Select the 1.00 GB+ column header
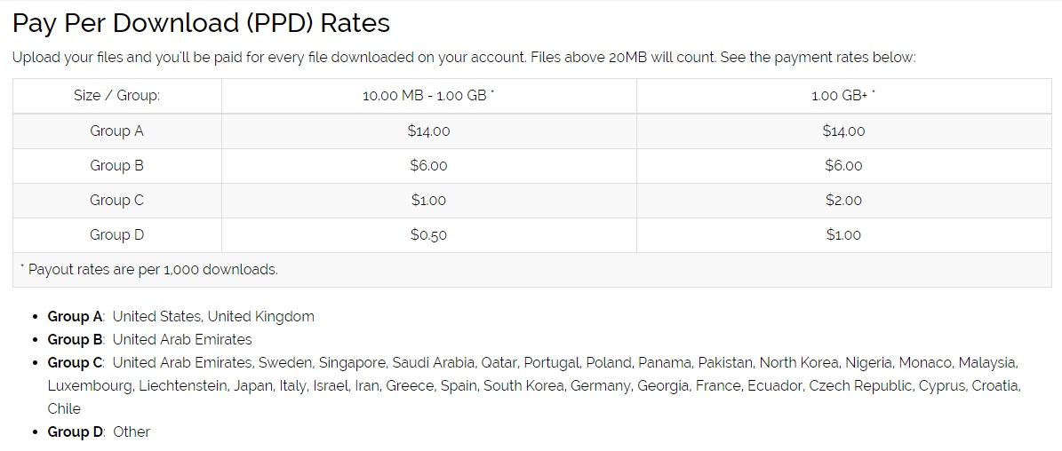Image resolution: width=1062 pixels, height=451 pixels. click(842, 96)
